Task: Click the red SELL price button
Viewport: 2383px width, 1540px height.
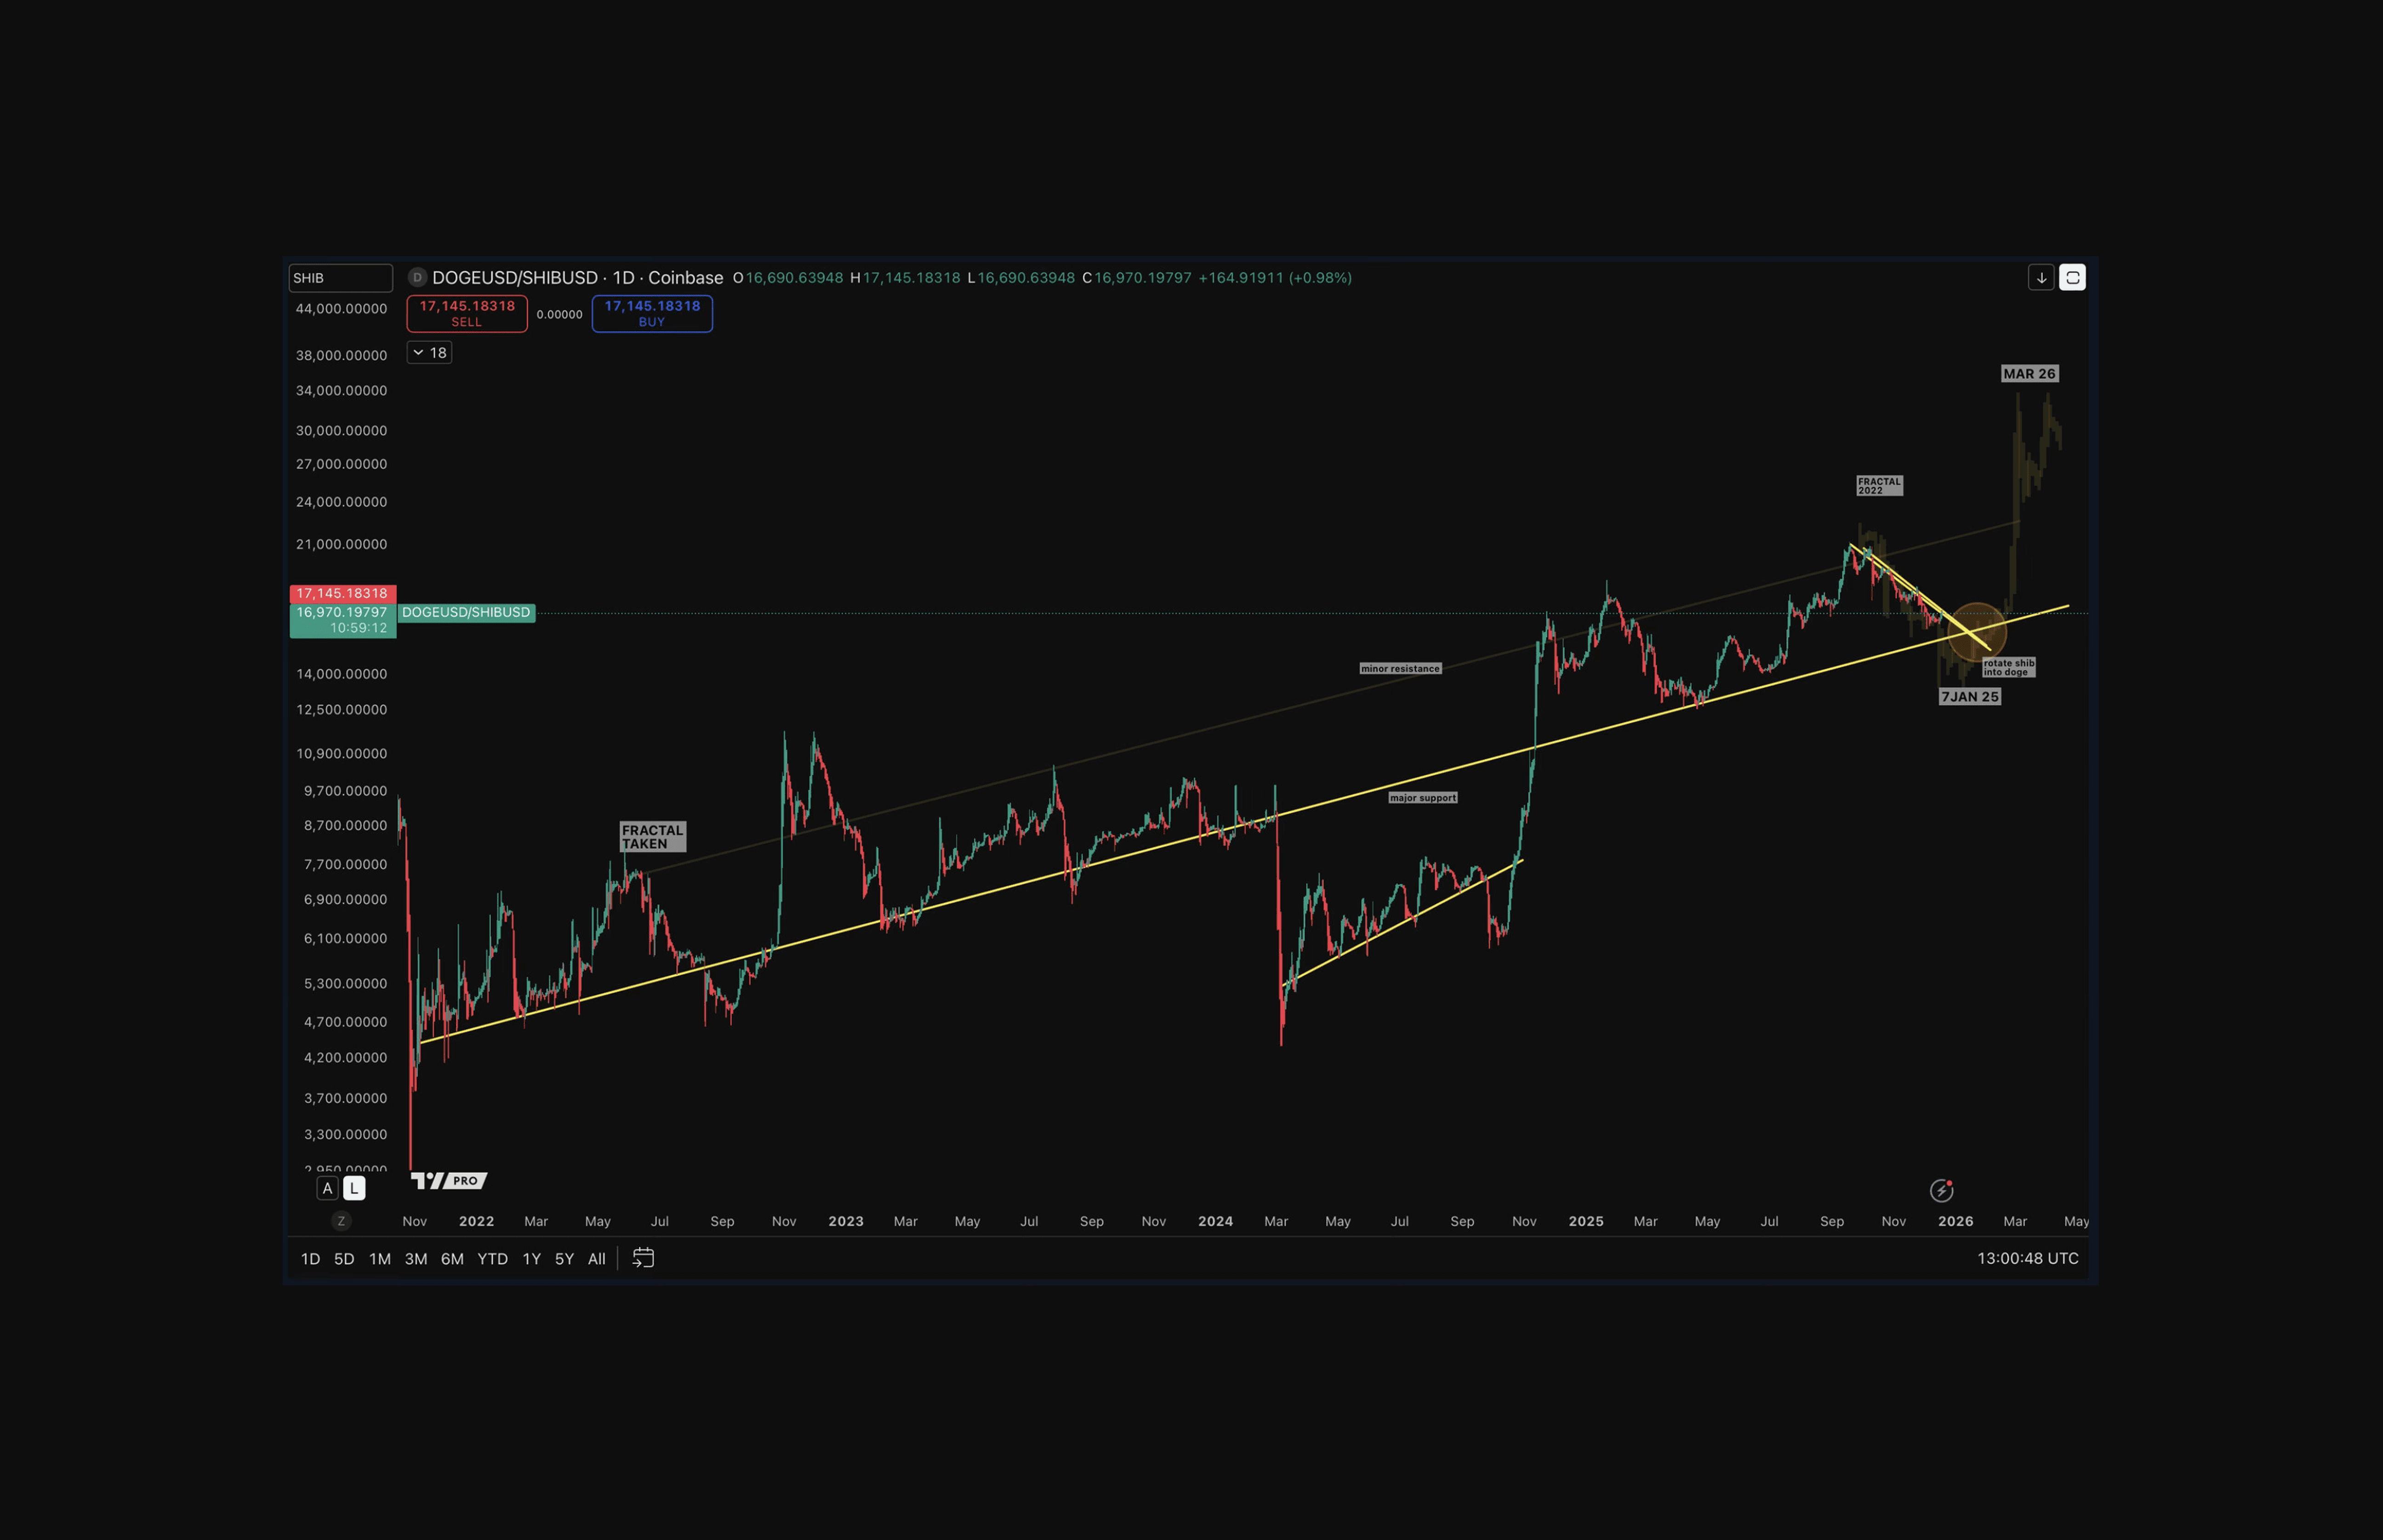Action: click(467, 313)
